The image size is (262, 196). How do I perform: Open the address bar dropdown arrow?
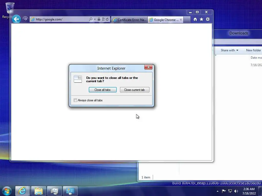95,19
